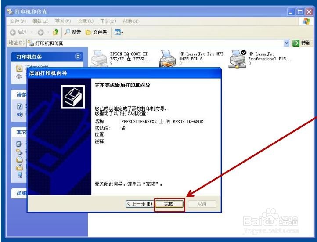
Task: Click the wizard title bar 添加打印机向导
Action: pos(124,73)
